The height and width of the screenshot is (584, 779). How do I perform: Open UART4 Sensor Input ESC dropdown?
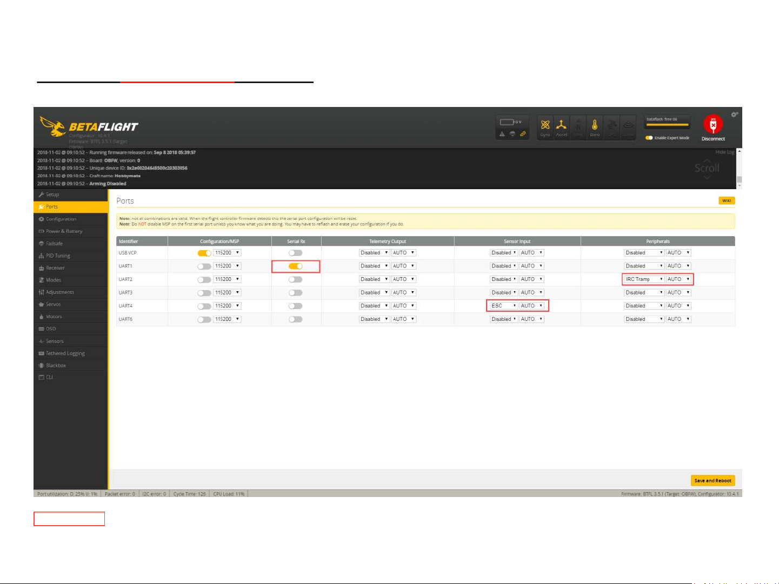click(504, 306)
